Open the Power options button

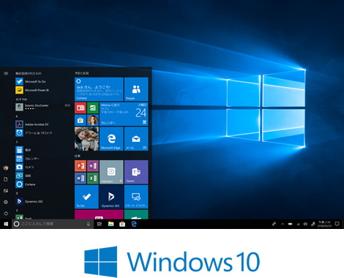[x=6, y=214]
